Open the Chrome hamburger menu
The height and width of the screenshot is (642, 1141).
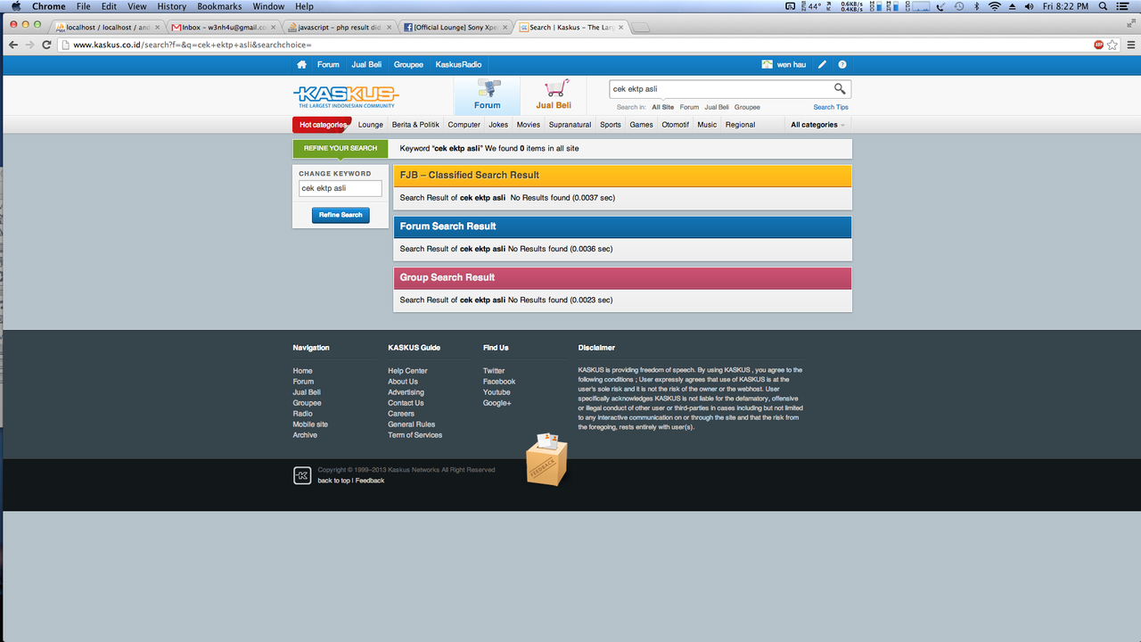(x=1129, y=45)
